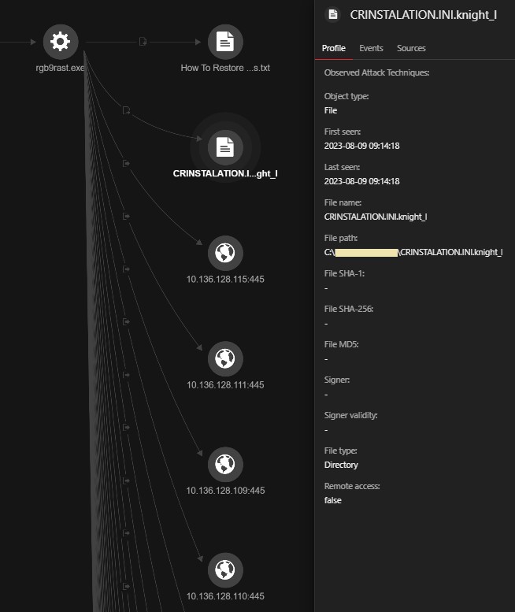Click the globe icon for 10.136.128.109:445
The width and height of the screenshot is (515, 612).
coord(225,464)
